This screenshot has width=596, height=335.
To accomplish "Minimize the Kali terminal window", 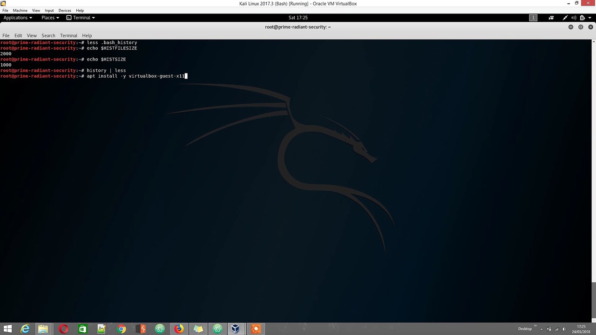I will [571, 27].
